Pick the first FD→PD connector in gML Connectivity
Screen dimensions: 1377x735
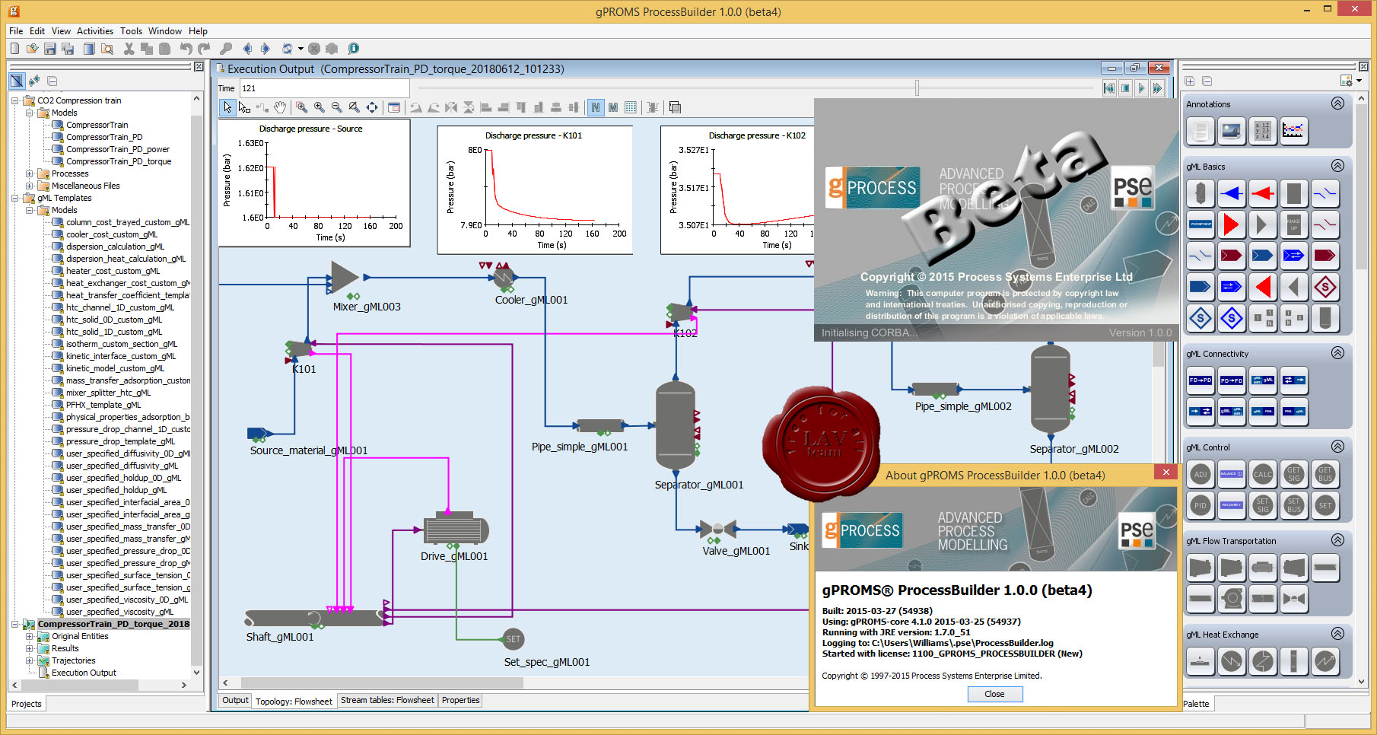[1201, 380]
